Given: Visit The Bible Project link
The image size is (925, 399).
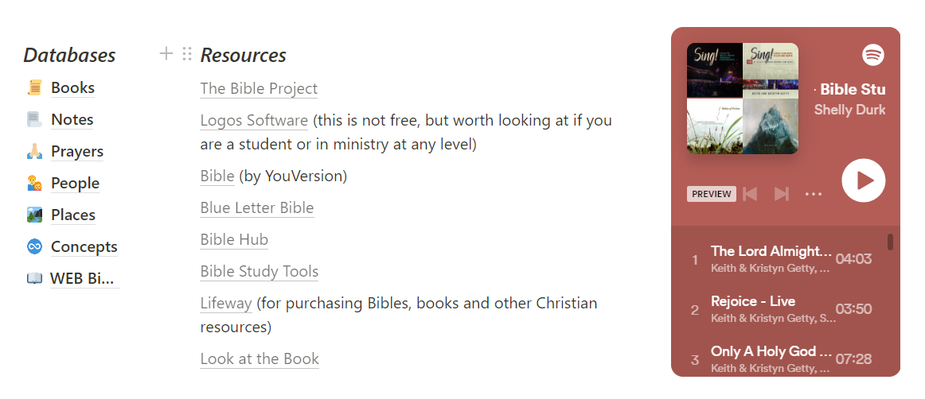Looking at the screenshot, I should coord(259,88).
